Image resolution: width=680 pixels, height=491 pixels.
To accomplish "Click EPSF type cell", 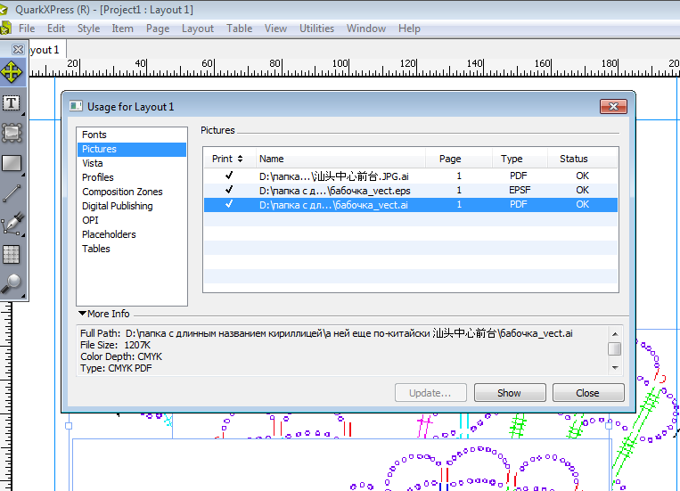I will pos(520,190).
